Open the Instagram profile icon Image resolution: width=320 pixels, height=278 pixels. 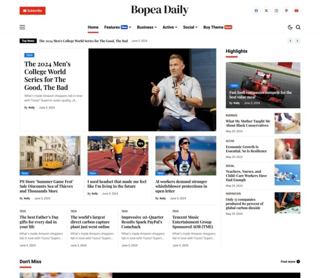276,11
